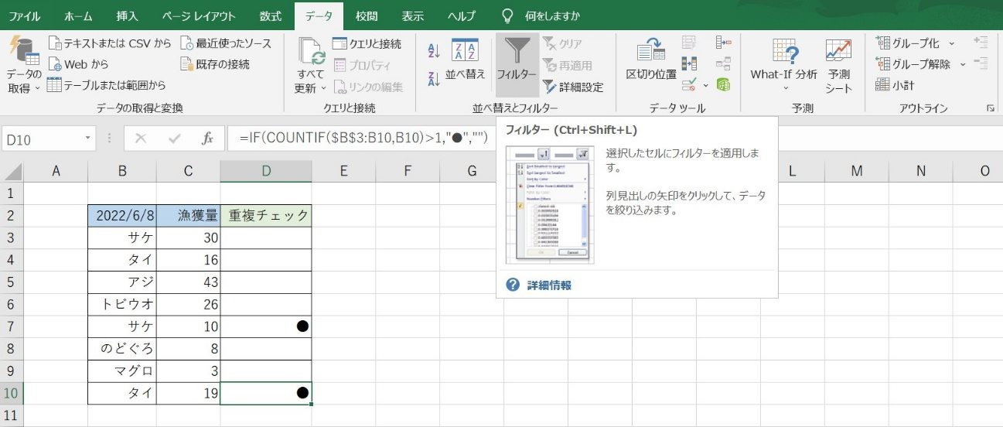Click the すべて更新 refresh-all icon
1003x427 pixels.
coord(311,53)
